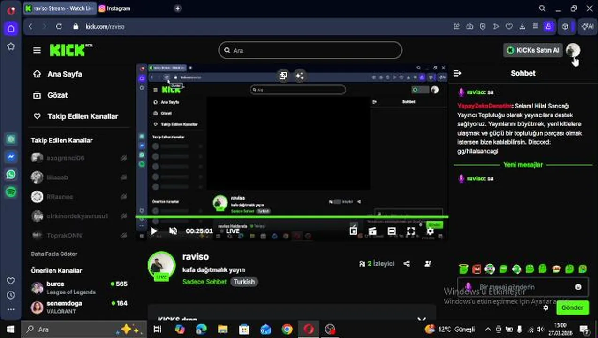This screenshot has height=338, width=598.
Task: Open the Sadece Sohbet category link
Action: tap(204, 282)
